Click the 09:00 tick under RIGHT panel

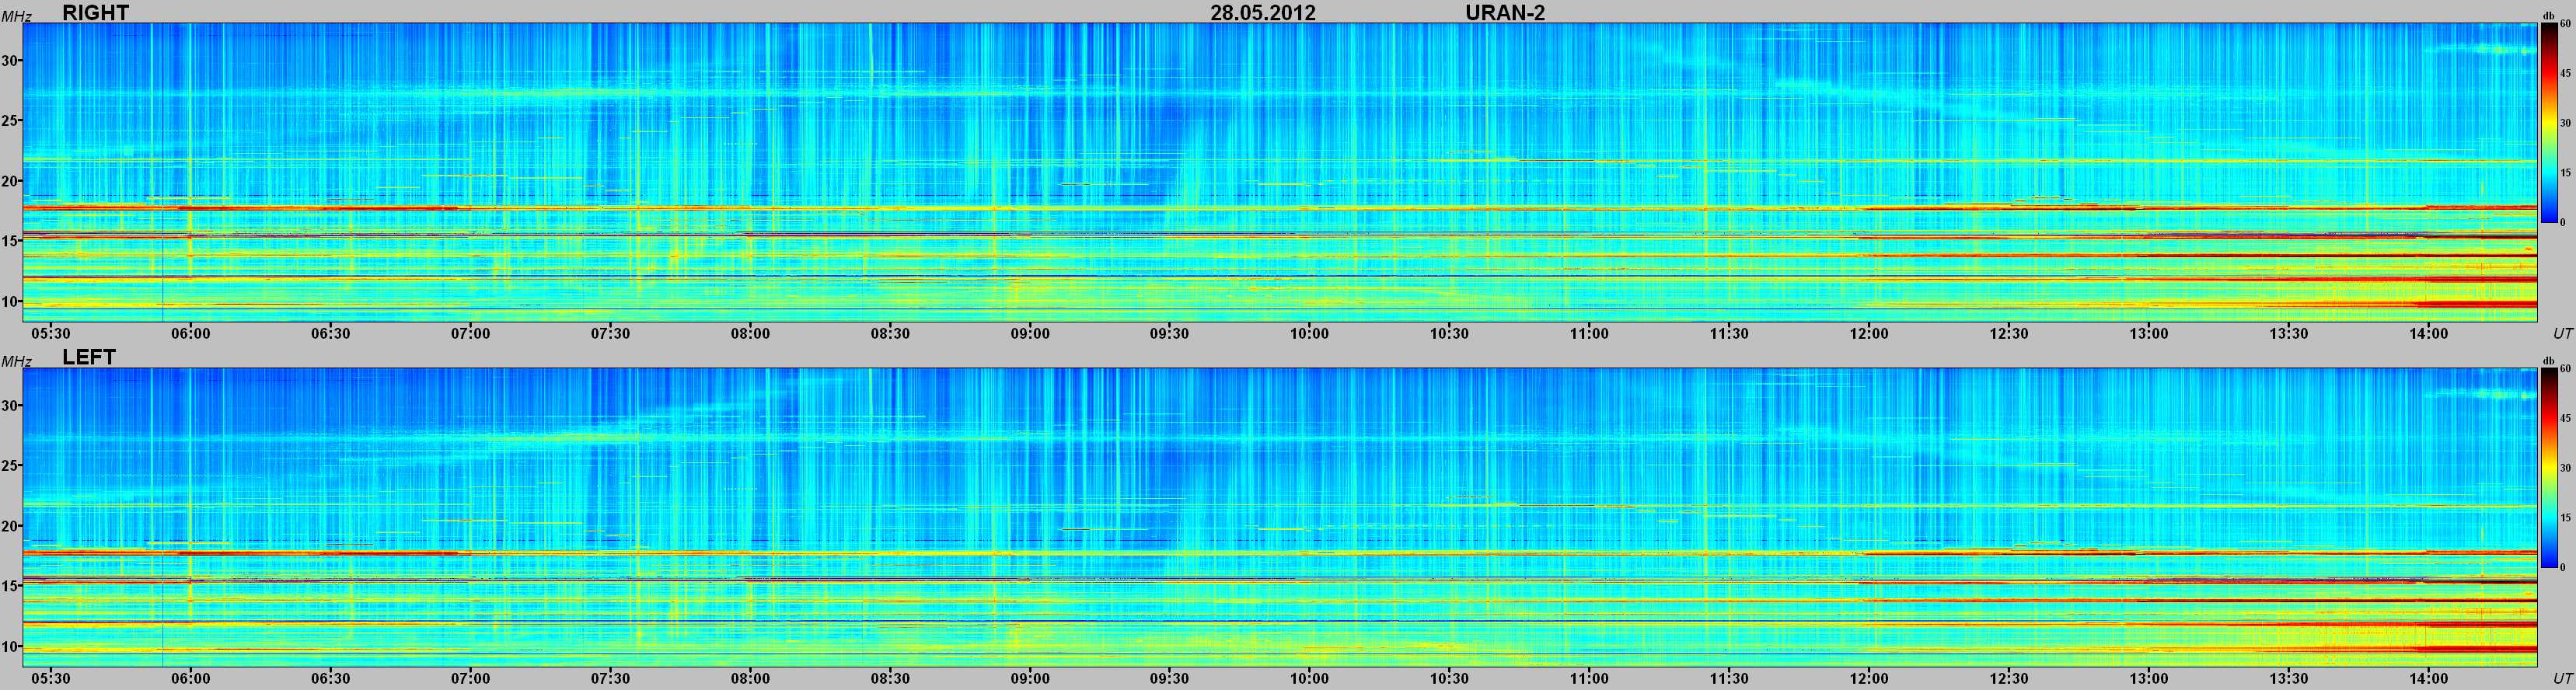(1030, 333)
